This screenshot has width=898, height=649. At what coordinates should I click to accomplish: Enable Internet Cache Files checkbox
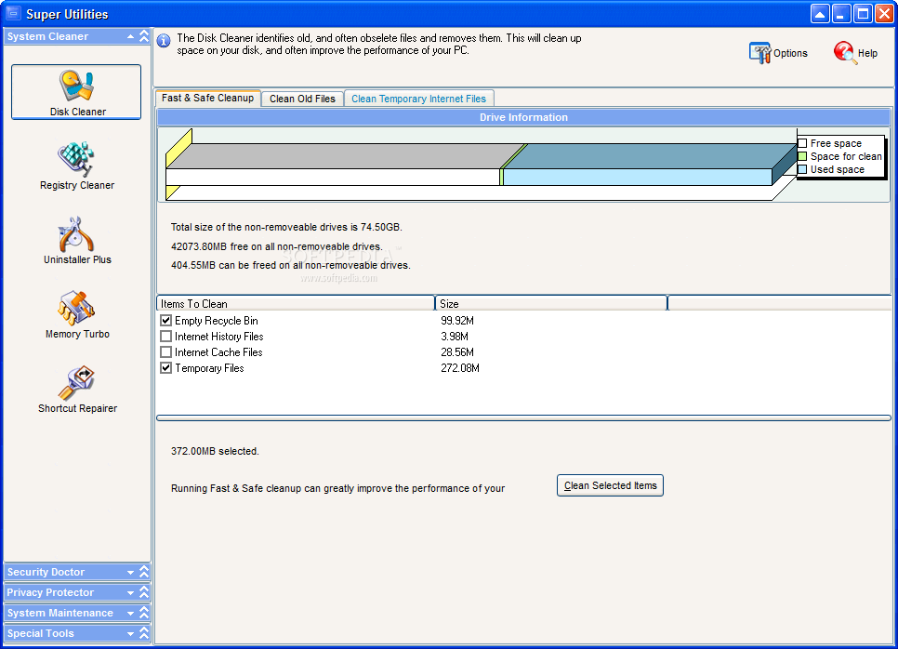(166, 351)
